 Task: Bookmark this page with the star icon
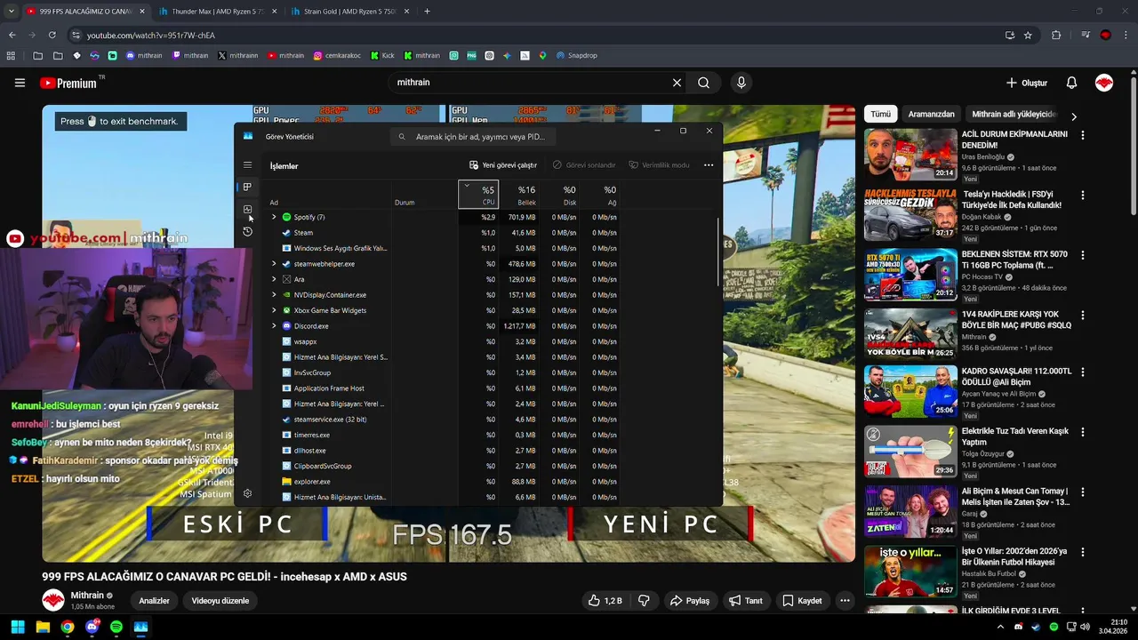coord(1028,35)
